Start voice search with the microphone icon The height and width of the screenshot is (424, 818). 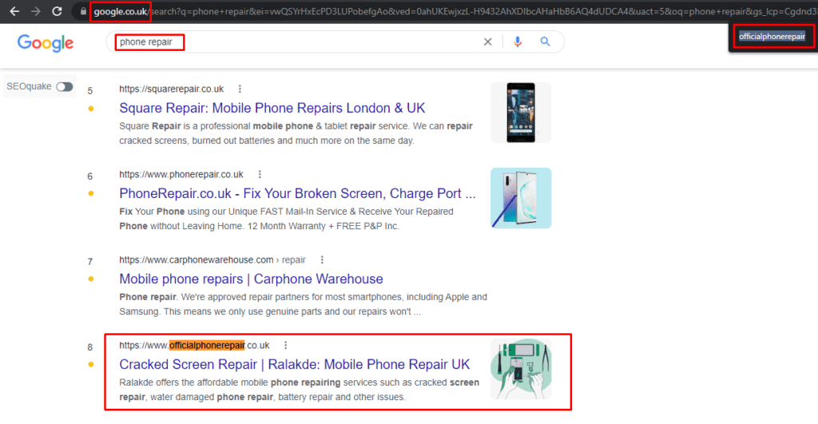518,42
